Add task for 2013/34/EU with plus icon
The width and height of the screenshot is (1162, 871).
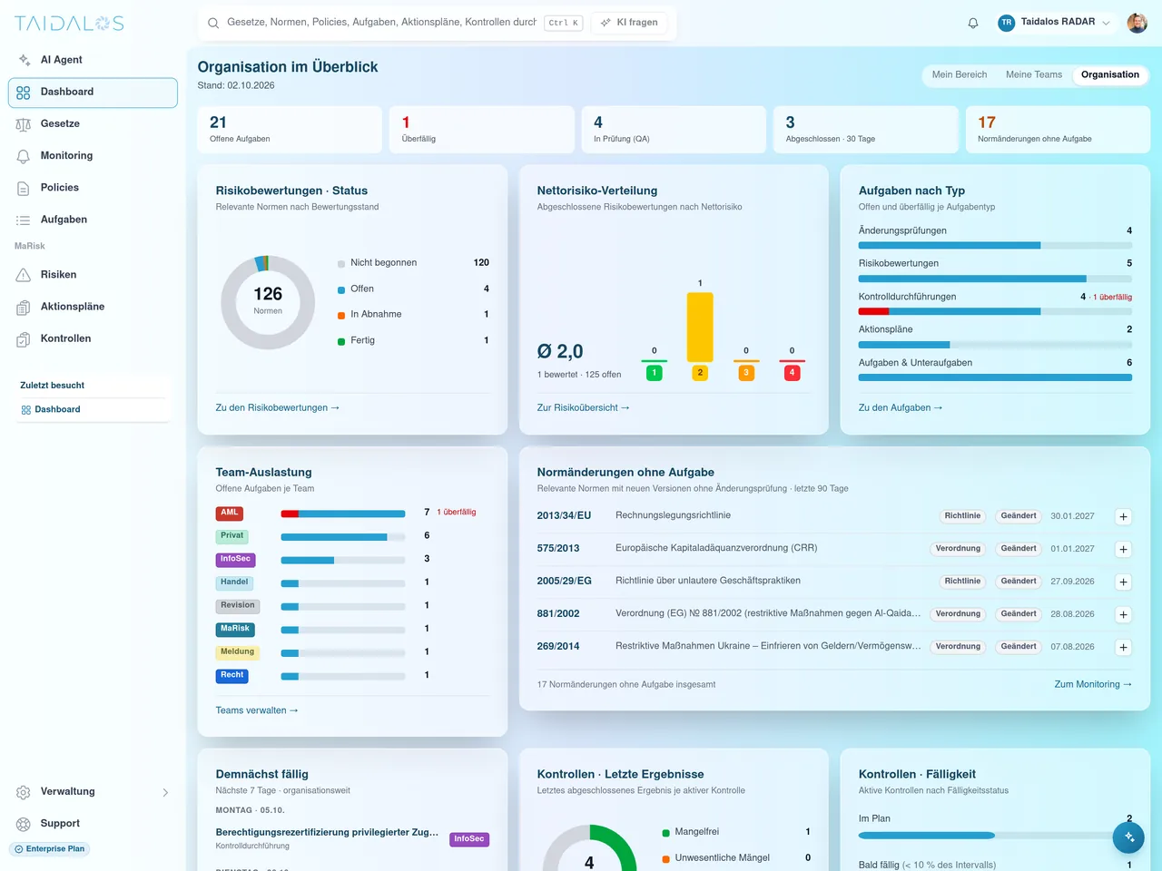pos(1123,516)
